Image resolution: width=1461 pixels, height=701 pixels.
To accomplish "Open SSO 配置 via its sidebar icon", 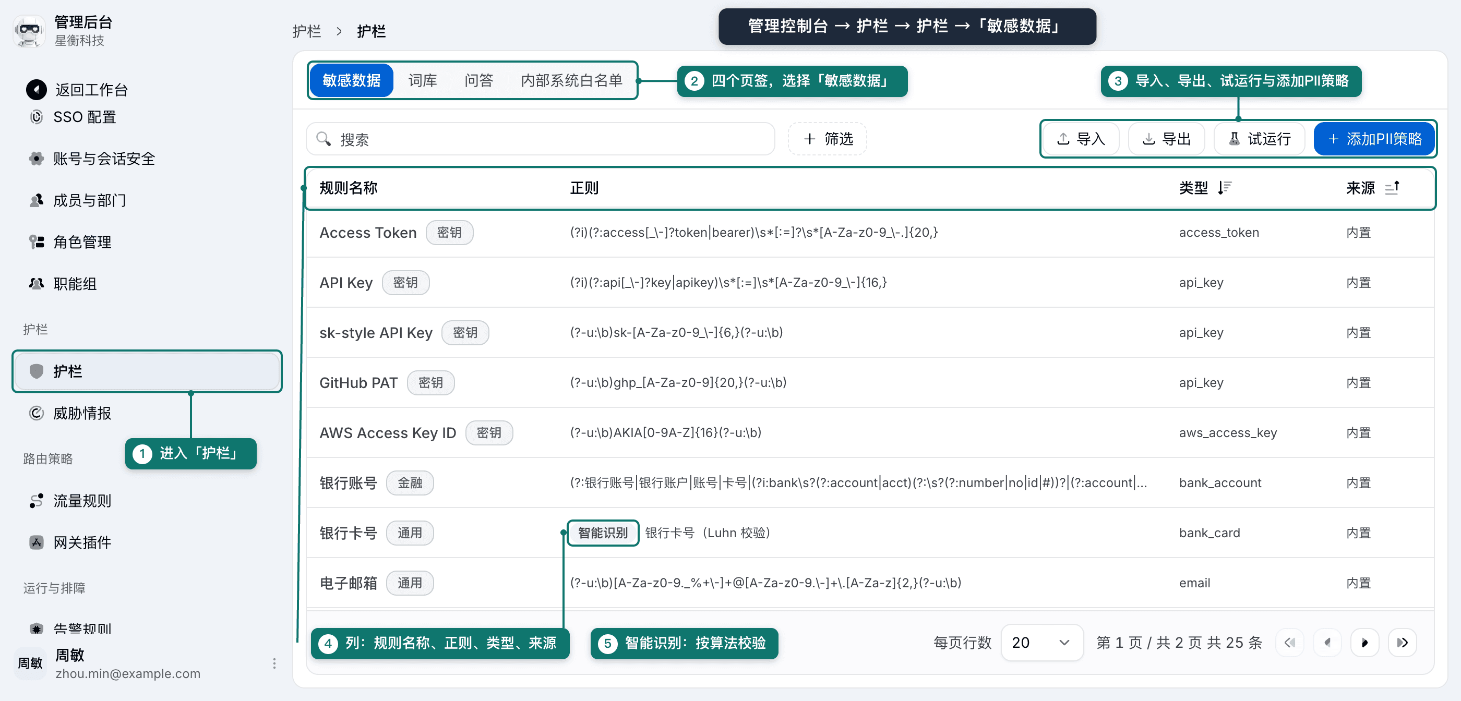I will 37,117.
